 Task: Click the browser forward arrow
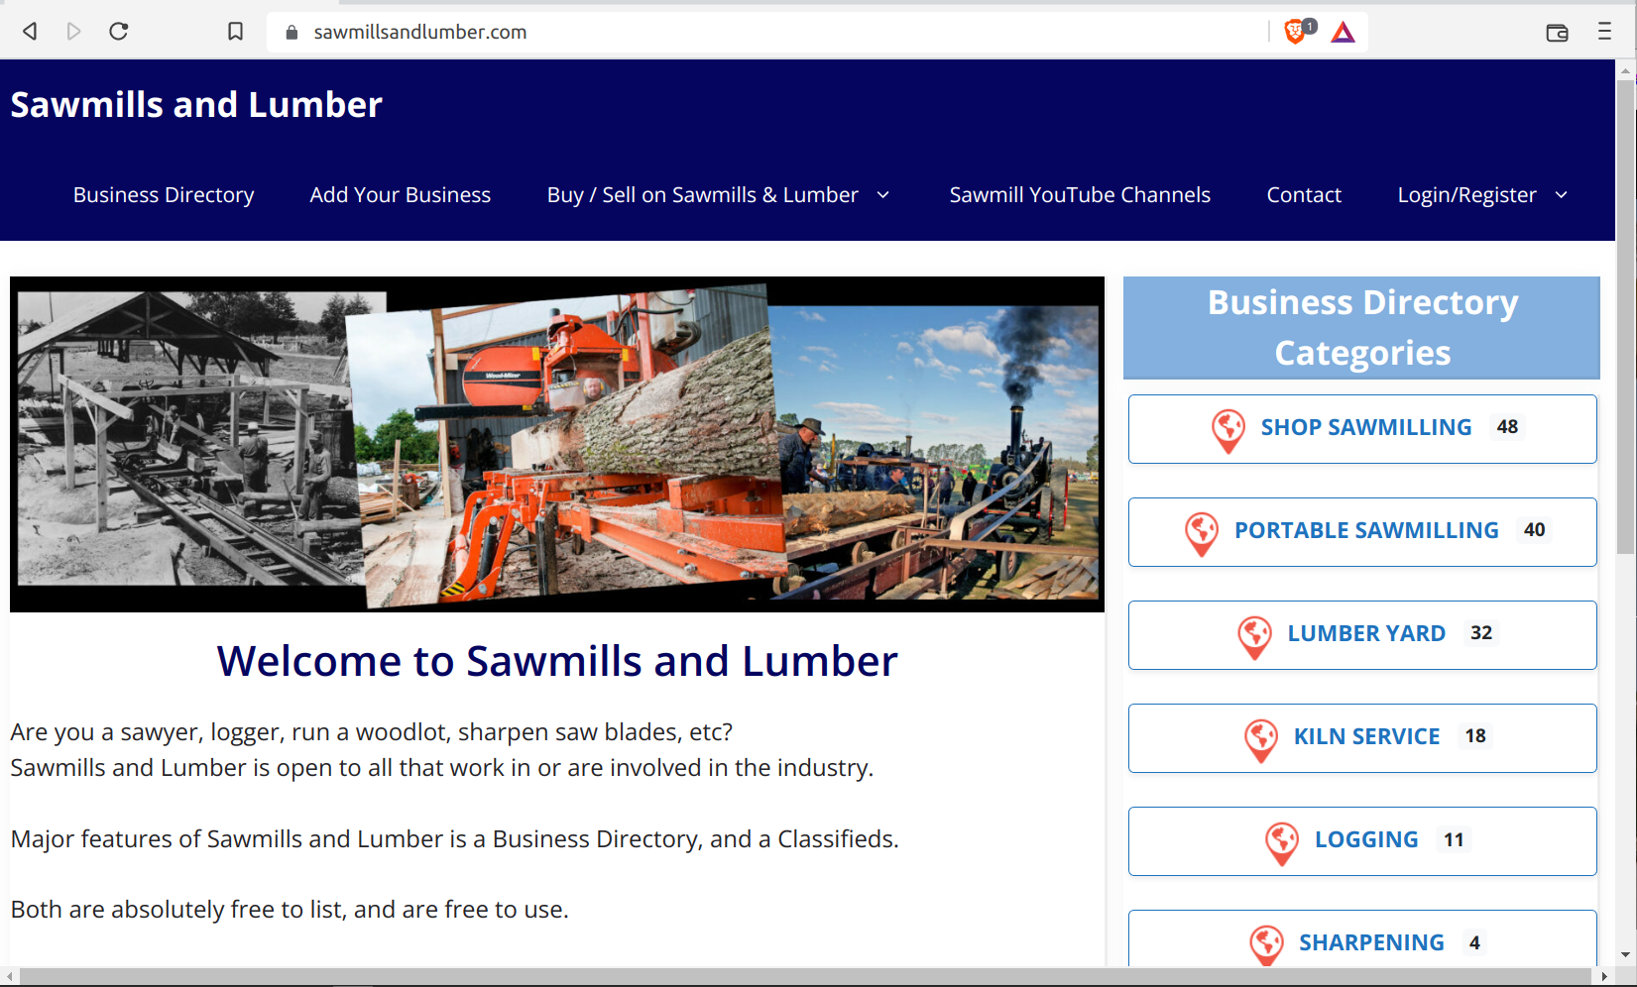click(73, 32)
